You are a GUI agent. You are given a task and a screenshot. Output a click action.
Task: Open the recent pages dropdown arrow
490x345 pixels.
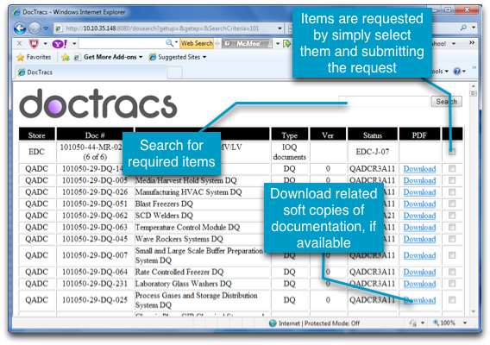coord(47,28)
